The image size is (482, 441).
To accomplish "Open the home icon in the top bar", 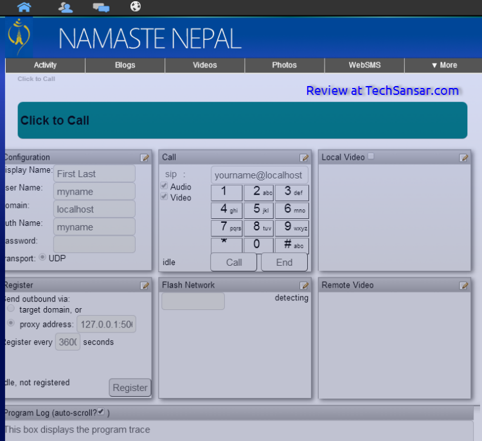I will pyautogui.click(x=24, y=7).
